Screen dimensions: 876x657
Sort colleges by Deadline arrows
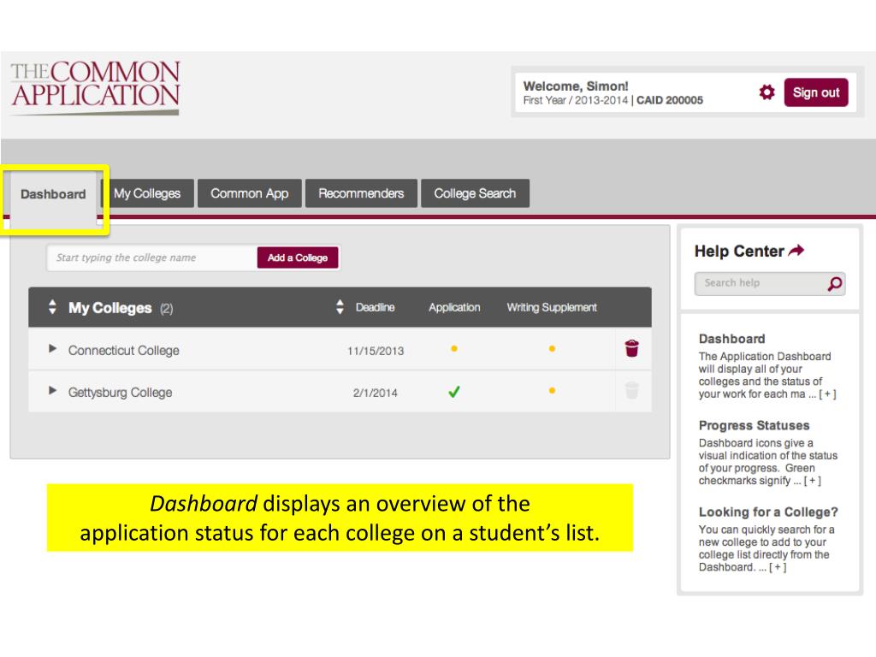[x=340, y=306]
